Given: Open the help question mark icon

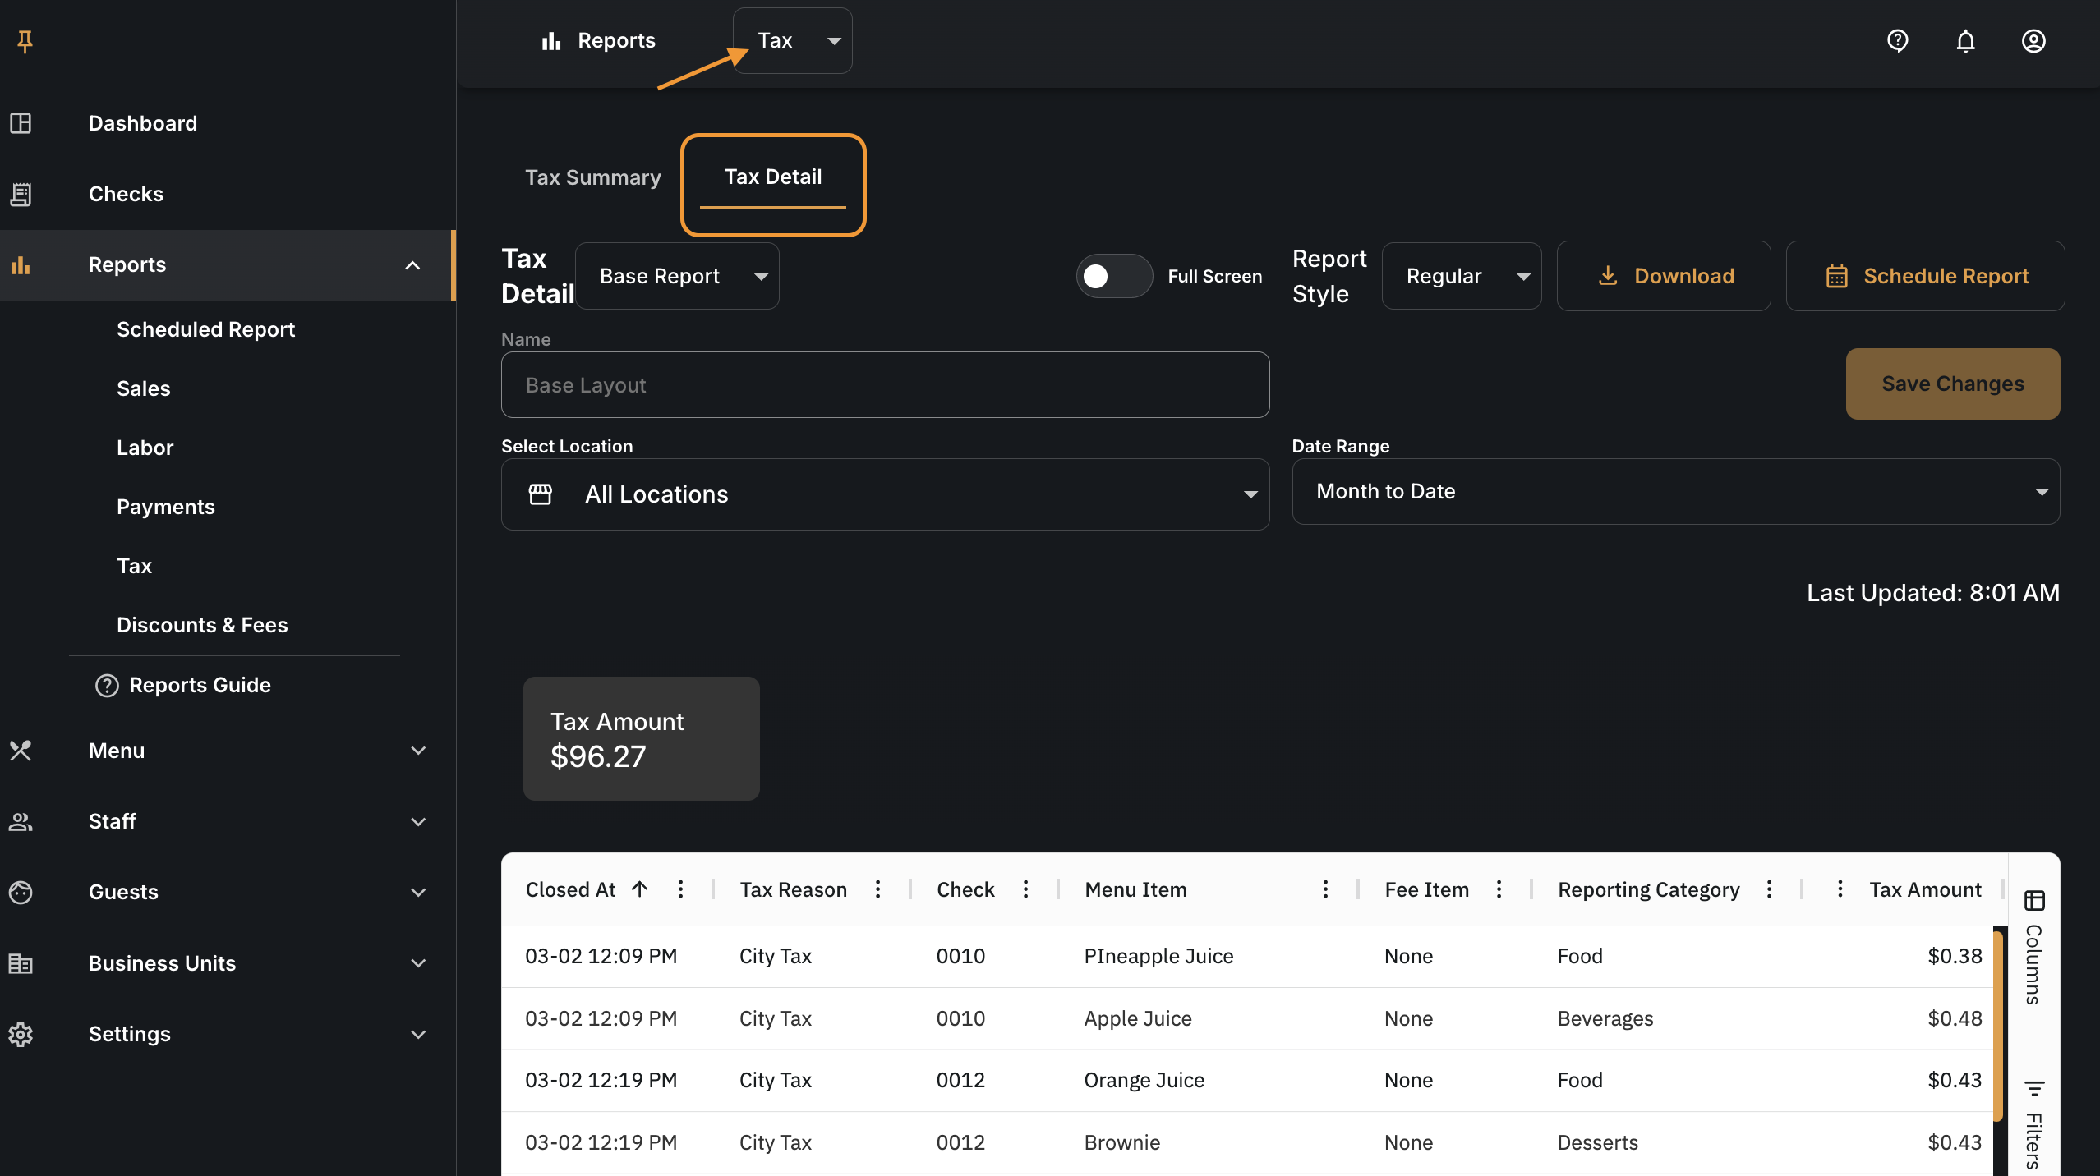Looking at the screenshot, I should coord(1897,40).
